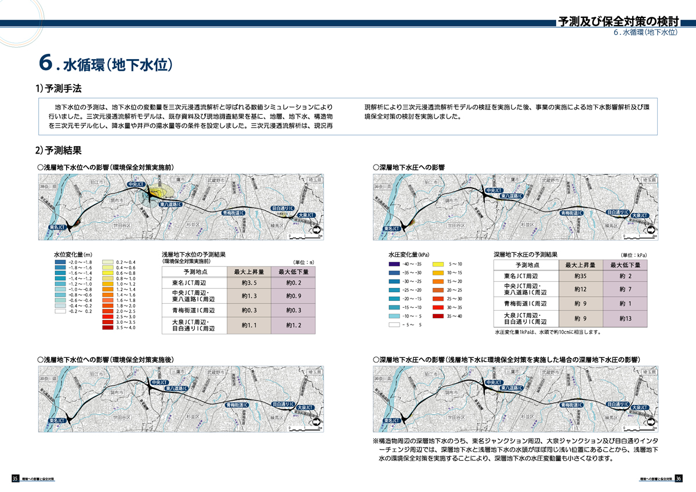Click 約1.3 in the shallow groundwater table
The width and height of the screenshot is (696, 492).
(249, 296)
